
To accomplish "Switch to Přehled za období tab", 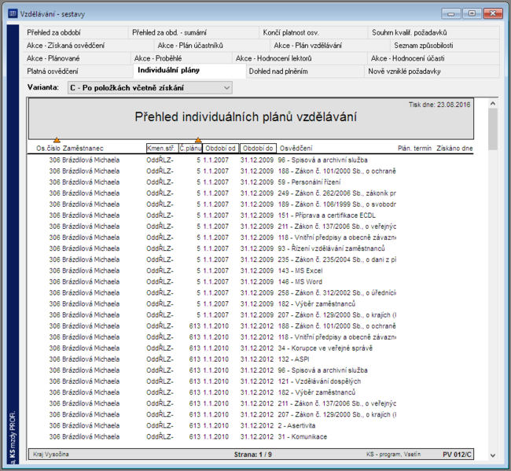I will [53, 32].
